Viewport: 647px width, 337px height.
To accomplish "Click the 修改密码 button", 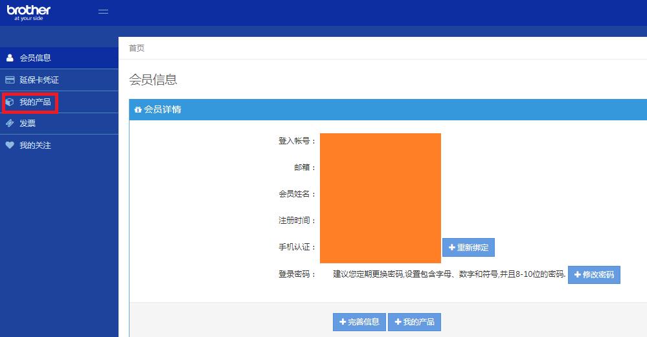I will pyautogui.click(x=594, y=275).
